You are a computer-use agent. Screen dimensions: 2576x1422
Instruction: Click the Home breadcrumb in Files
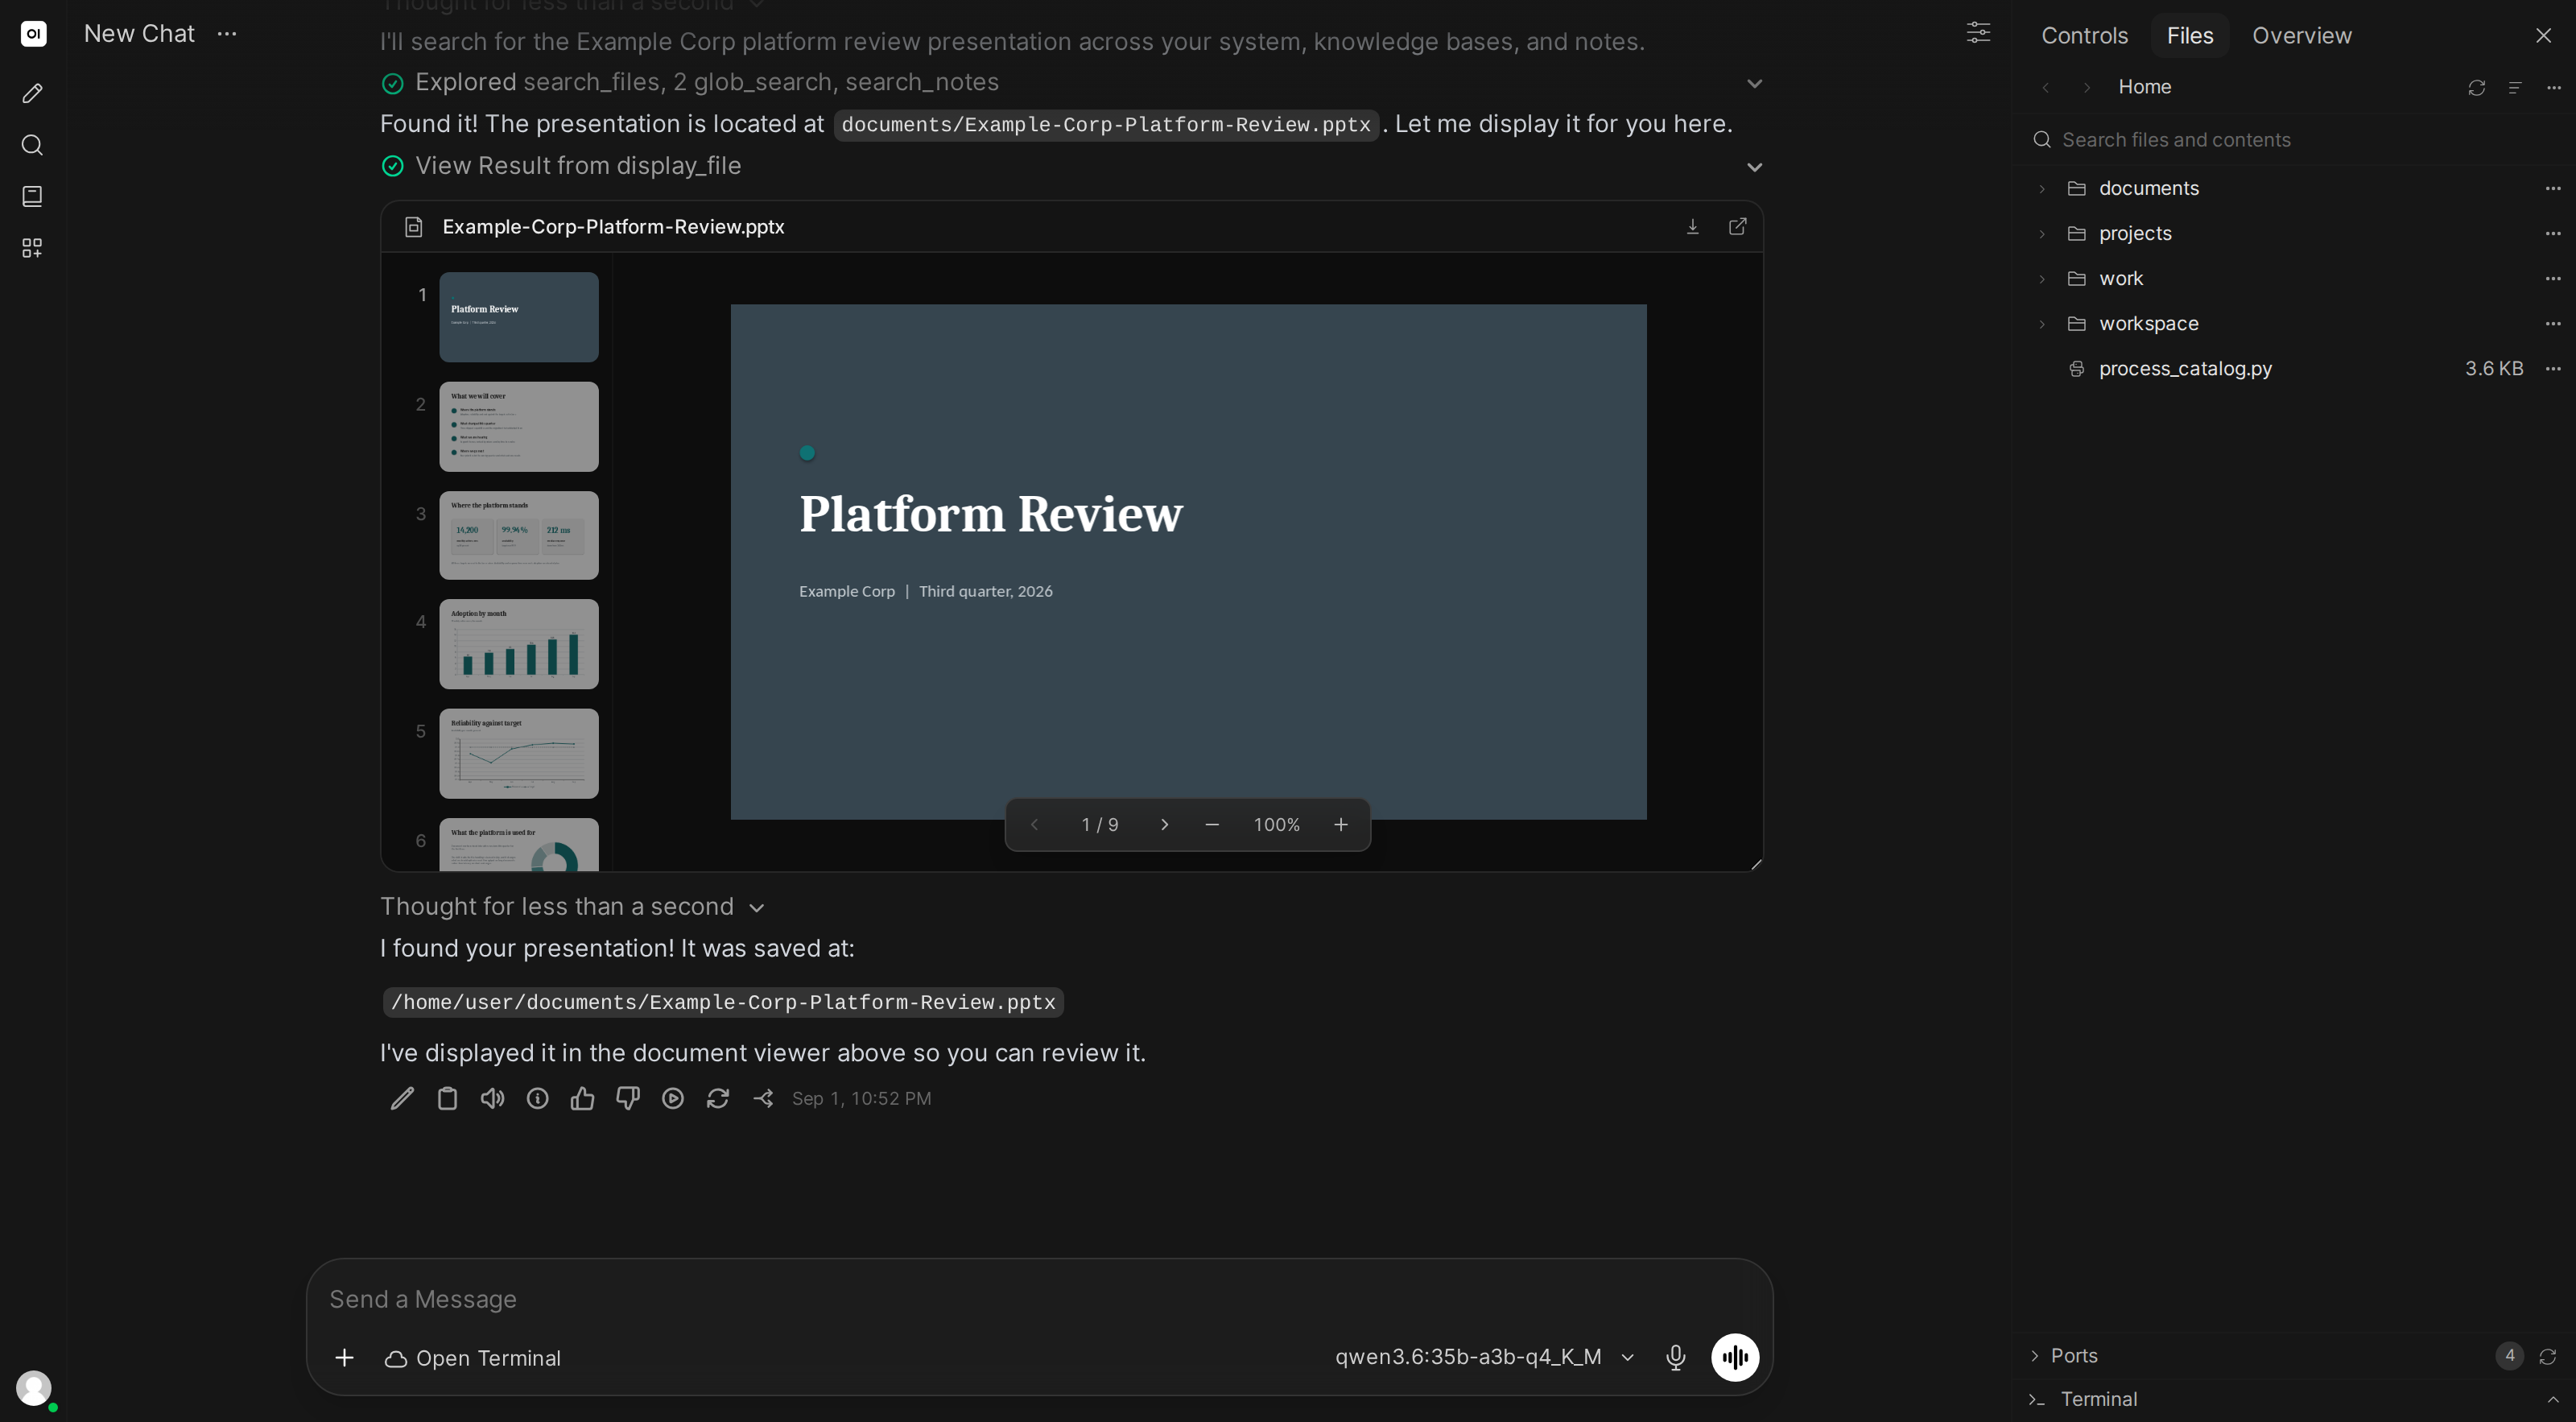pyautogui.click(x=2144, y=88)
